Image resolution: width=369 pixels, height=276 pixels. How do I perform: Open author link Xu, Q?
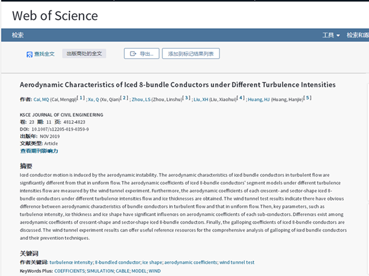[93, 99]
